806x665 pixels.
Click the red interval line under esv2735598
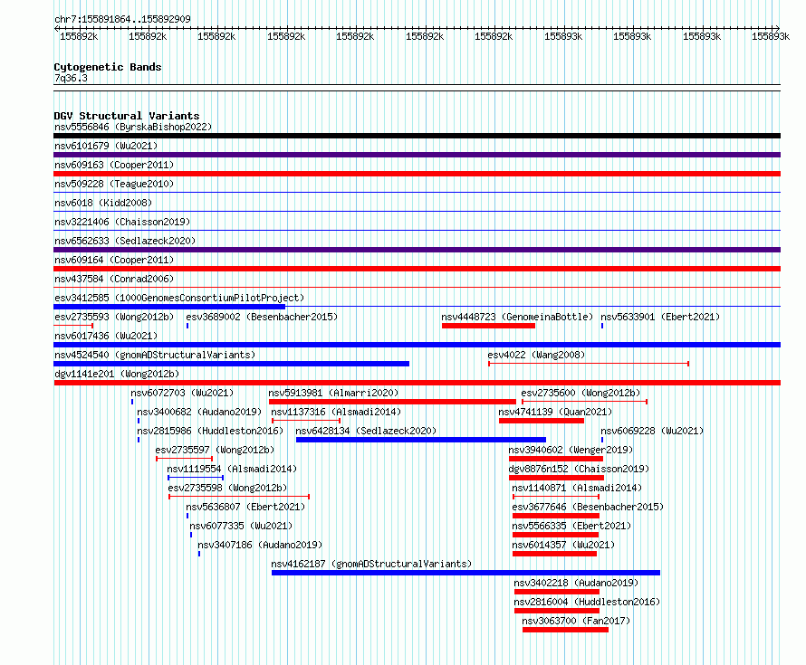239,497
